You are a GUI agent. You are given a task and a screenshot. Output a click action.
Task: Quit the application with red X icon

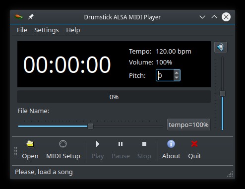coord(194,150)
